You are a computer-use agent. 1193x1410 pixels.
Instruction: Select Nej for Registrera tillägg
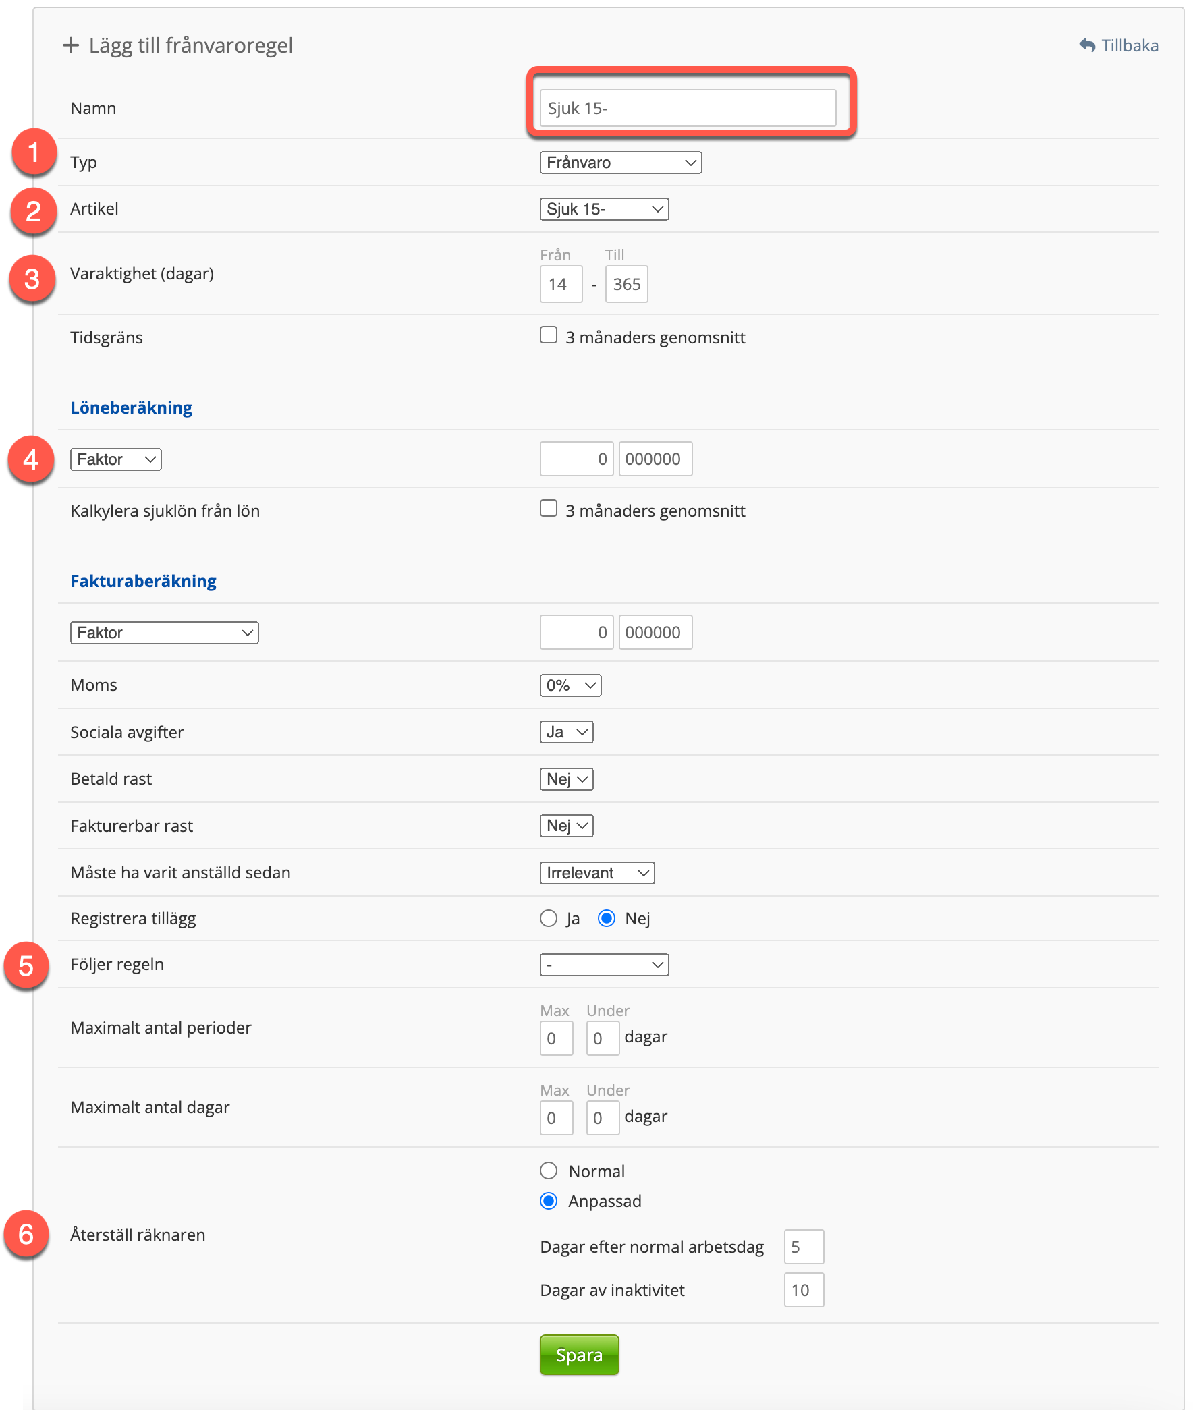607,918
